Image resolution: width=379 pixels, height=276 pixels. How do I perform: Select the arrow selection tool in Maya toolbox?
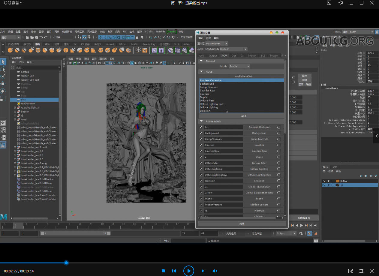[3, 62]
